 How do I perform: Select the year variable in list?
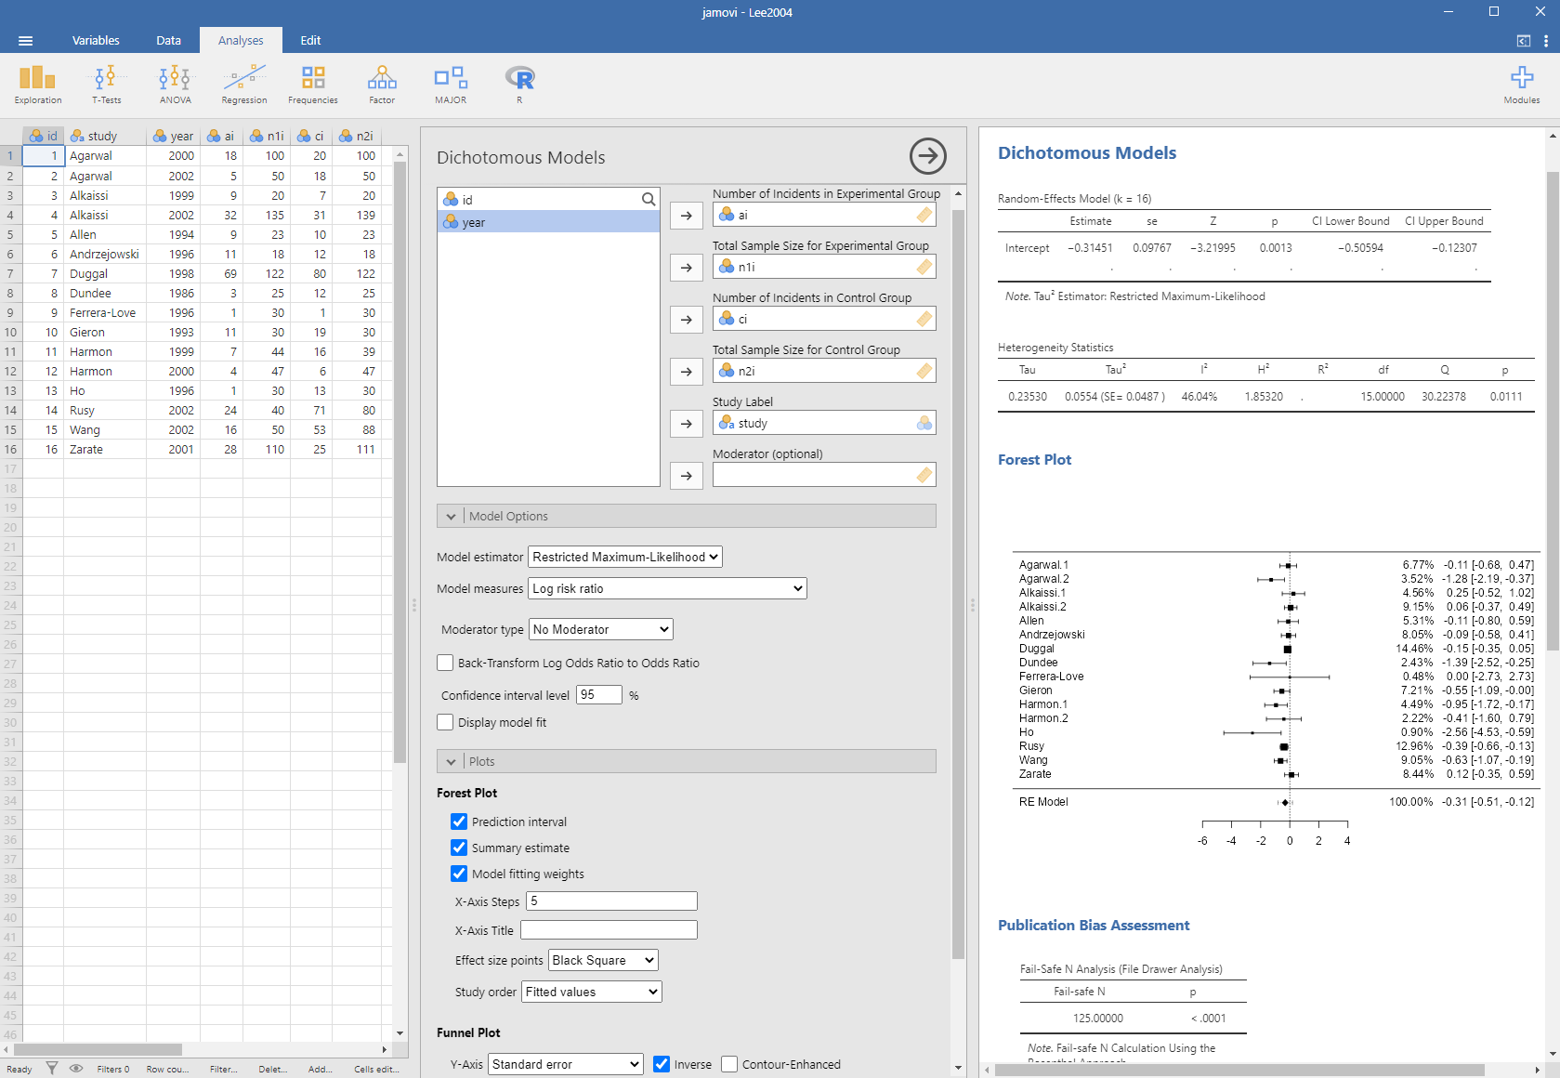click(x=548, y=222)
